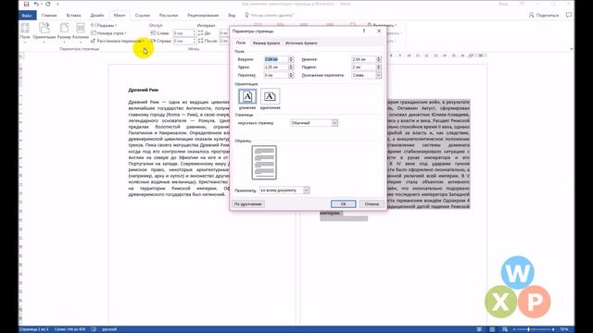
Task: Switch to the Рецензирование ribbon tab
Action: pos(203,16)
